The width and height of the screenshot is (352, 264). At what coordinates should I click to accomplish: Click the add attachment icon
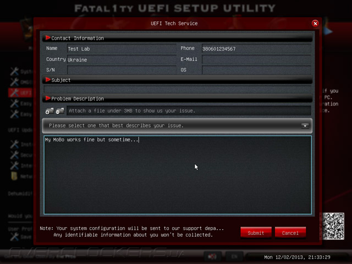point(50,111)
